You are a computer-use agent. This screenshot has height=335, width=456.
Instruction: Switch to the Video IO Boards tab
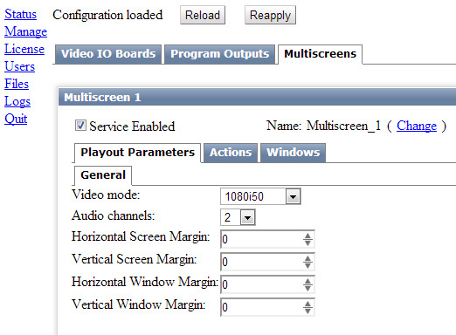[108, 54]
